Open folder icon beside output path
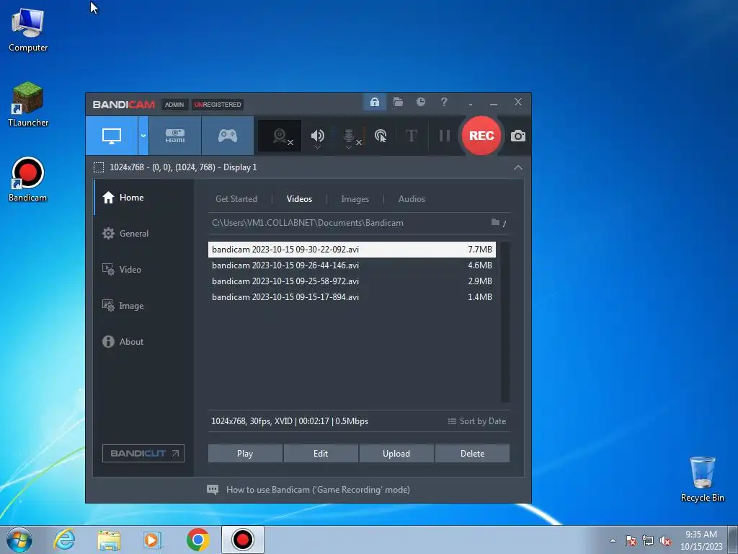This screenshot has width=738, height=554. click(495, 222)
